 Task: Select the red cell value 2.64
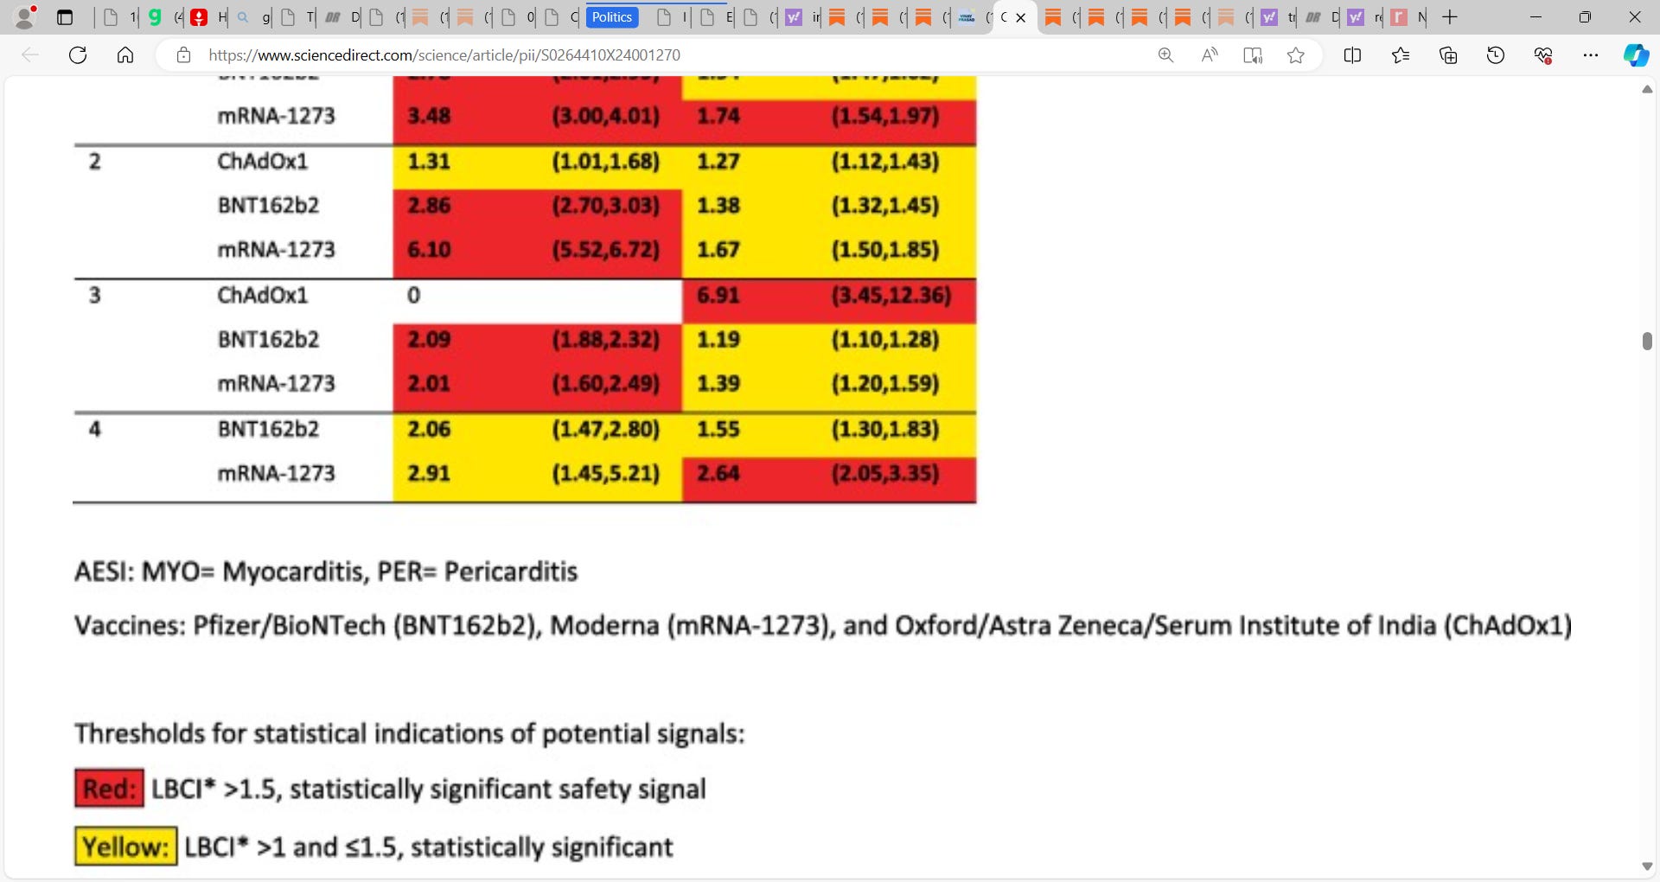[718, 474]
